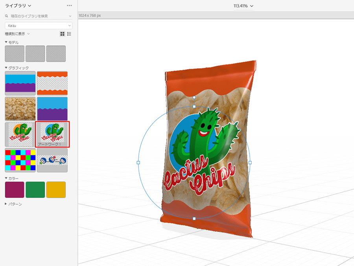Open the 113.41% zoom level dropdown
The height and width of the screenshot is (266, 354).
(x=243, y=6)
